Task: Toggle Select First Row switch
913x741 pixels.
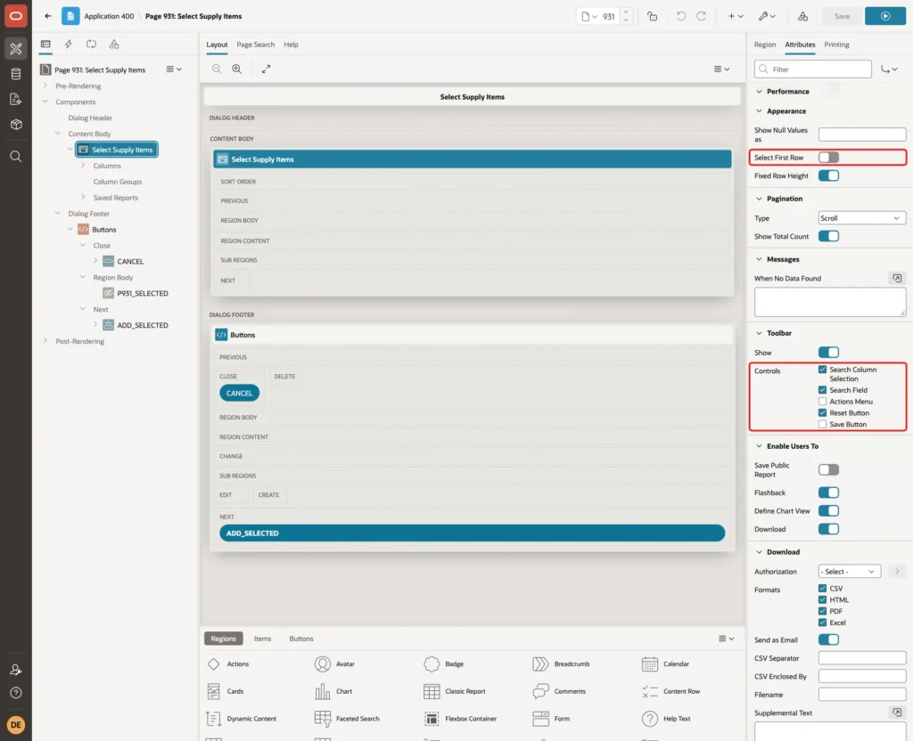Action: (x=828, y=157)
